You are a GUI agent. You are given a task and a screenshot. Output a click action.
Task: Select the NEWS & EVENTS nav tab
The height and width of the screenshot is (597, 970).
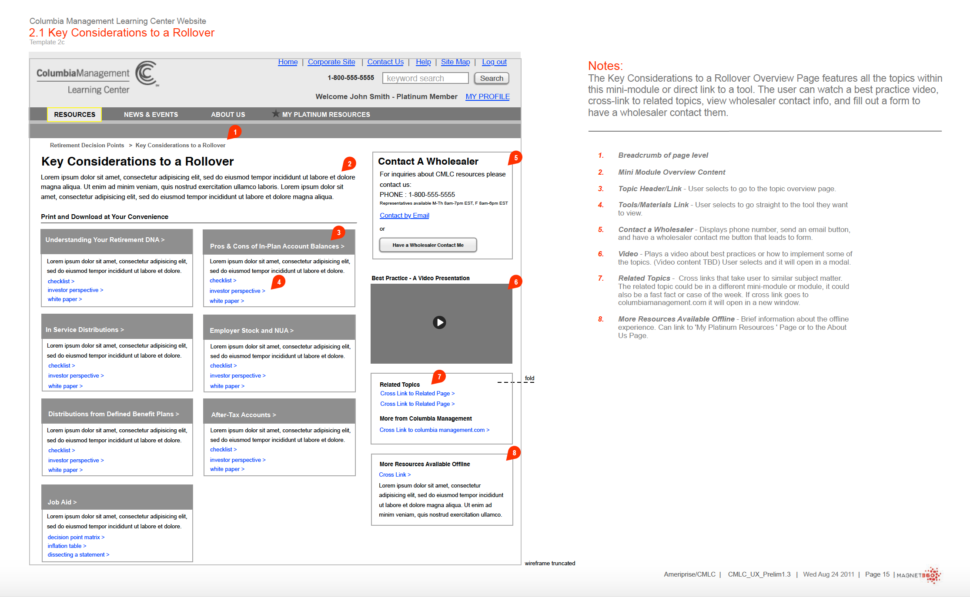point(151,114)
